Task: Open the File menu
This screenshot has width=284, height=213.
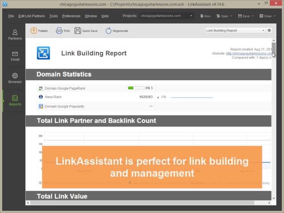Action: [11, 16]
